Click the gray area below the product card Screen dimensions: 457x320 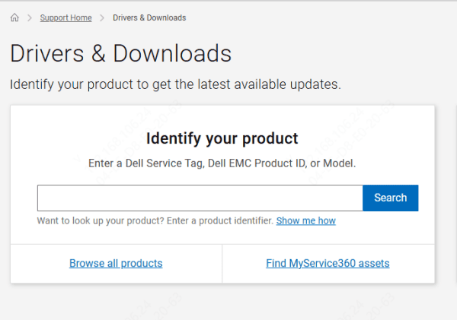pos(228,303)
